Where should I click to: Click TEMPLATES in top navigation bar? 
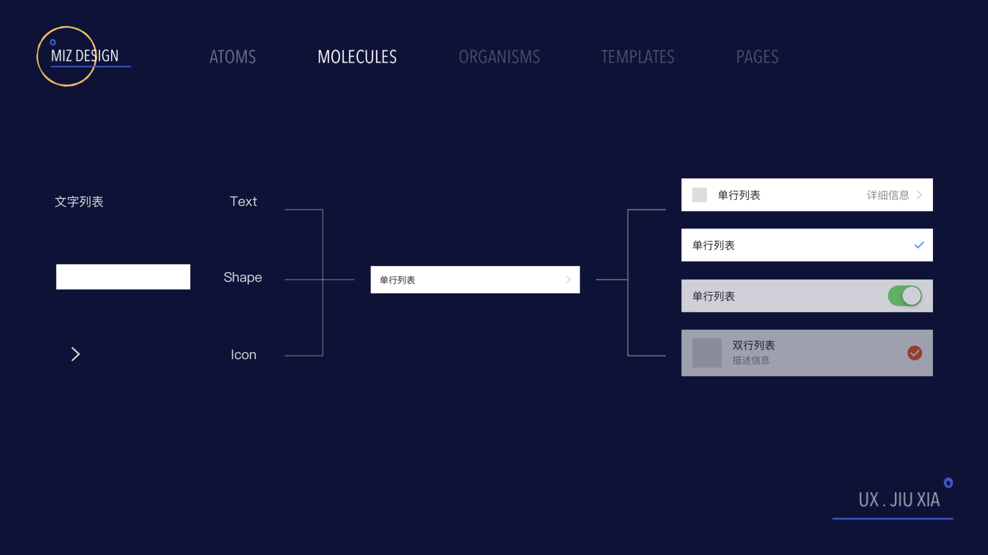pyautogui.click(x=637, y=57)
